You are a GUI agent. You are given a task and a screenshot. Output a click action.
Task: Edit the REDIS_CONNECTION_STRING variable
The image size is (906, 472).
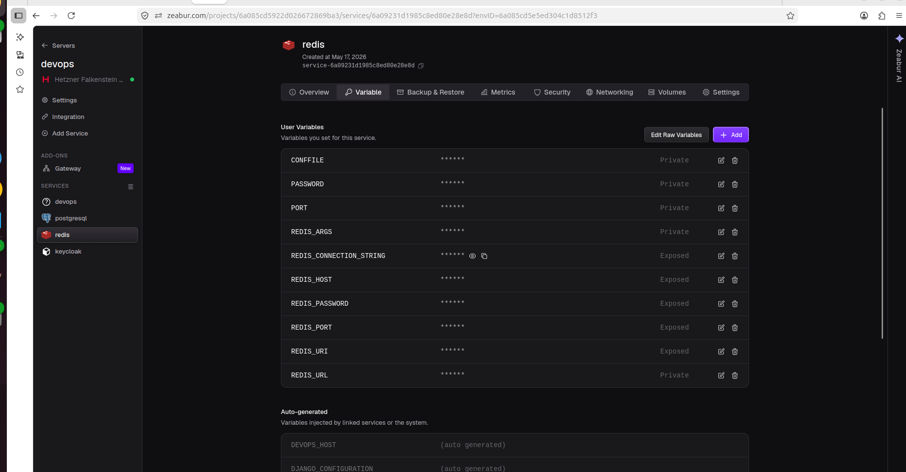721,256
